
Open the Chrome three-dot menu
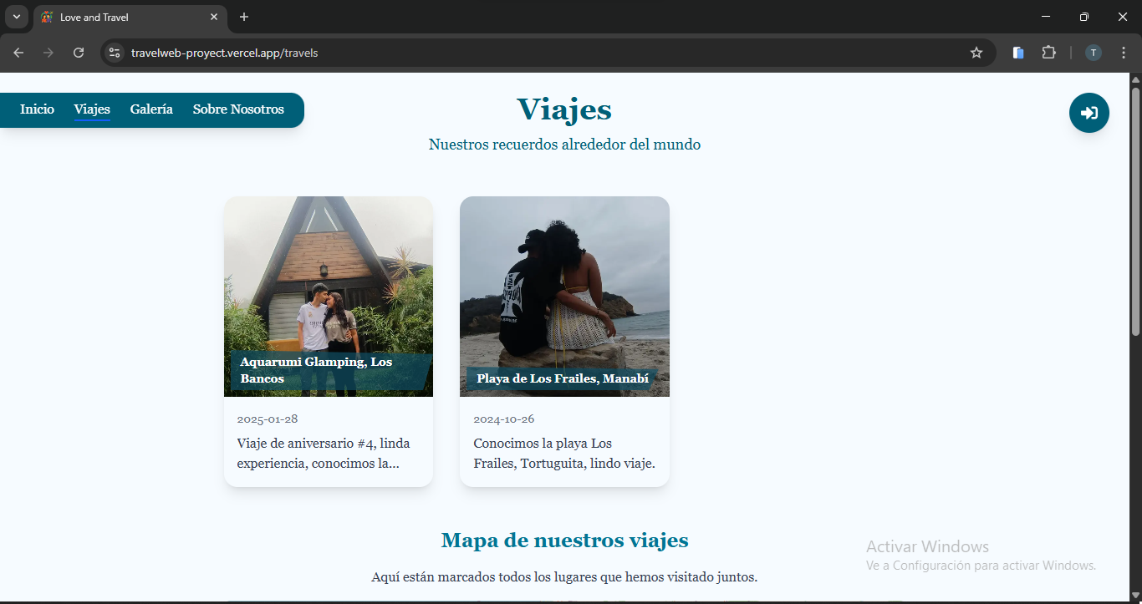[1123, 53]
